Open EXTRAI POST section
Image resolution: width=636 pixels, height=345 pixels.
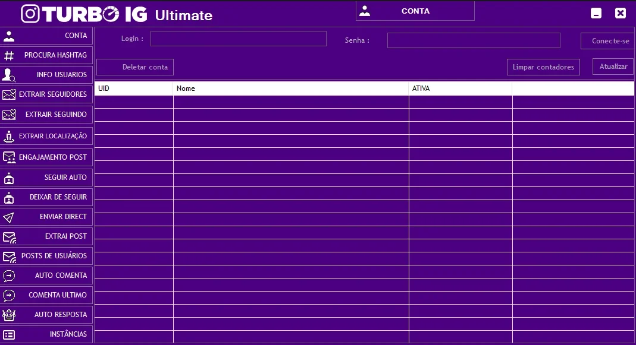46,236
